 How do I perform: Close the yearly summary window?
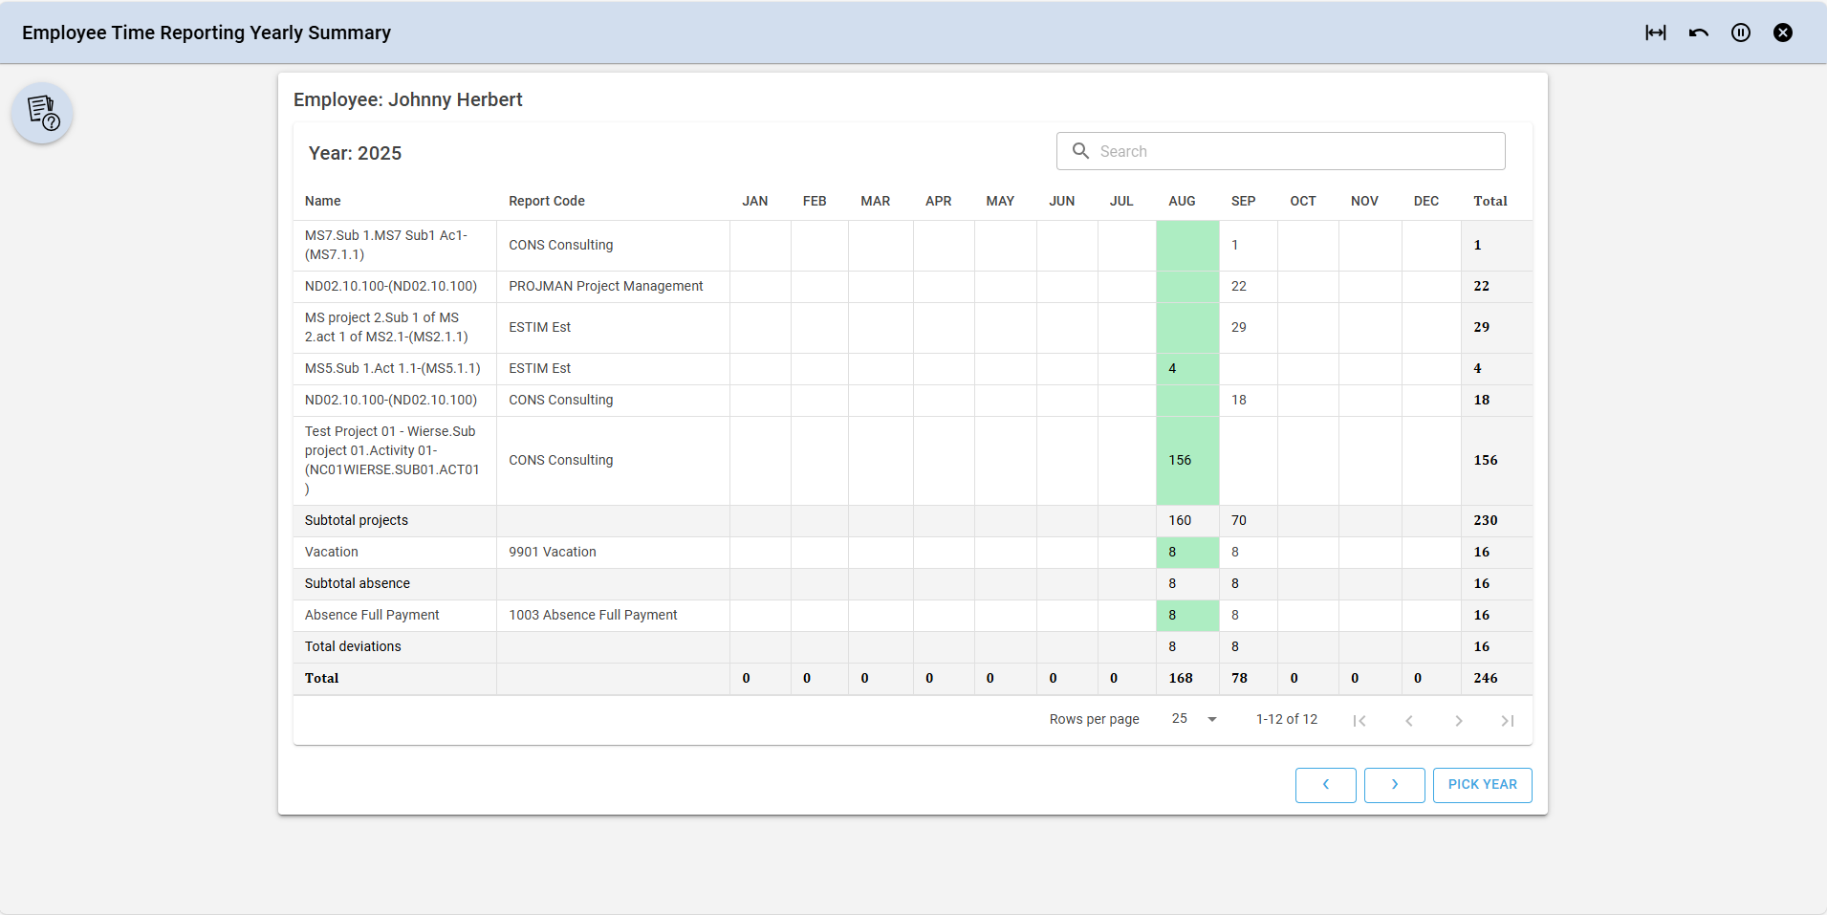1782,33
